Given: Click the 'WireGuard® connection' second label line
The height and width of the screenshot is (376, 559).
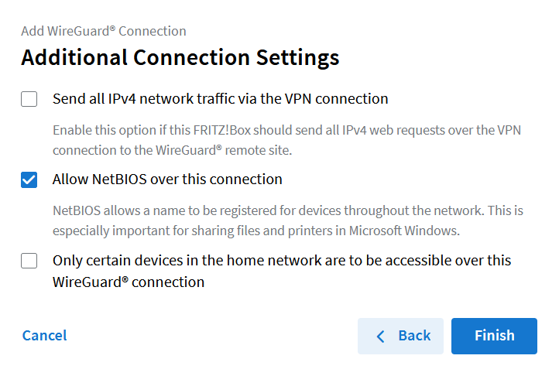Looking at the screenshot, I should (129, 282).
